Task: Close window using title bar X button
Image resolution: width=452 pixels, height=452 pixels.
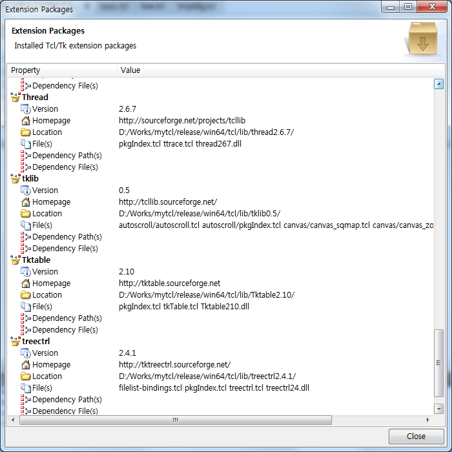Action: (x=432, y=7)
